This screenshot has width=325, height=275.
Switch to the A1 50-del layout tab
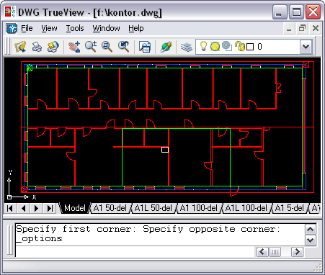pos(110,208)
